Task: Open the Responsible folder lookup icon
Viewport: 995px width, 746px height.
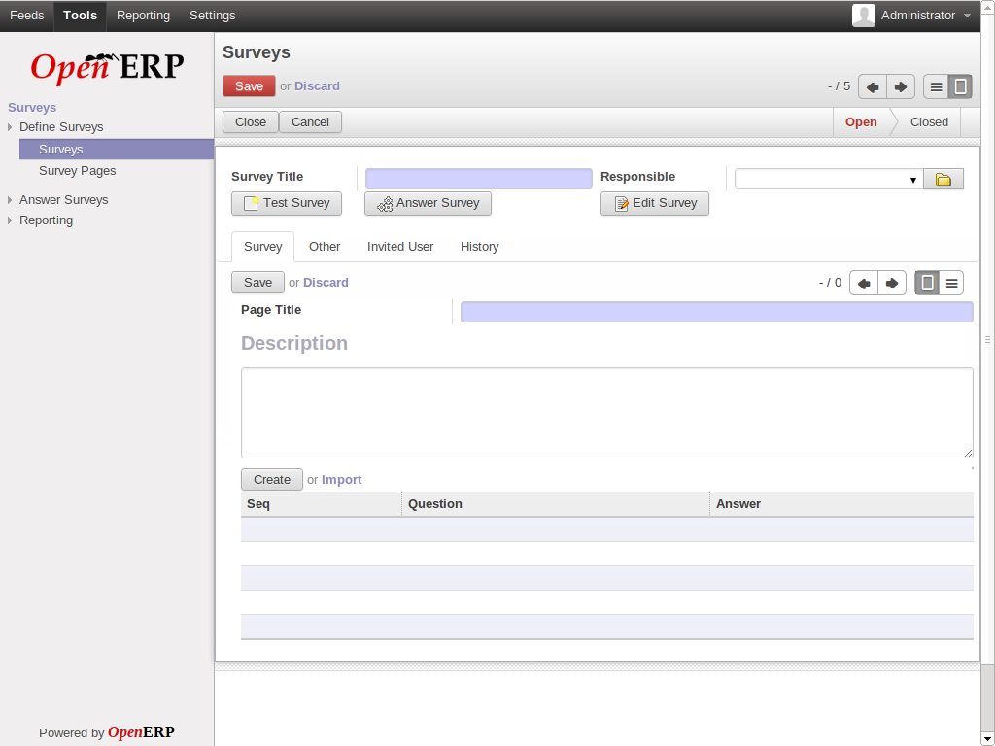Action: coord(943,180)
